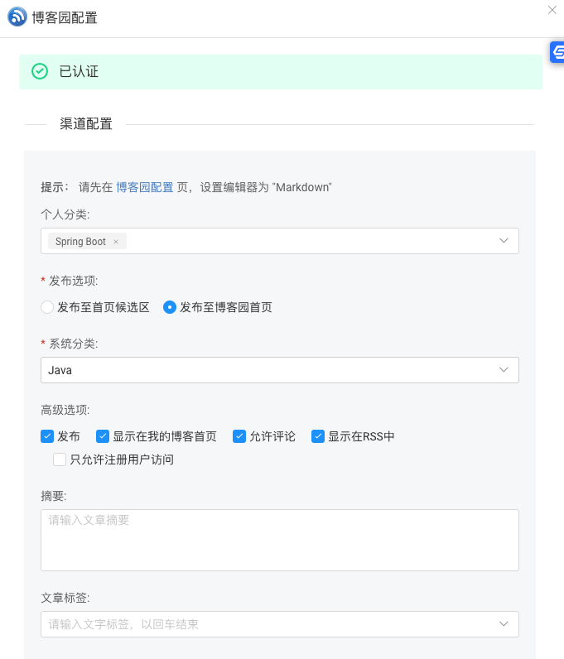Click the 渠道配置 section heading
This screenshot has width=564, height=659.
[86, 123]
